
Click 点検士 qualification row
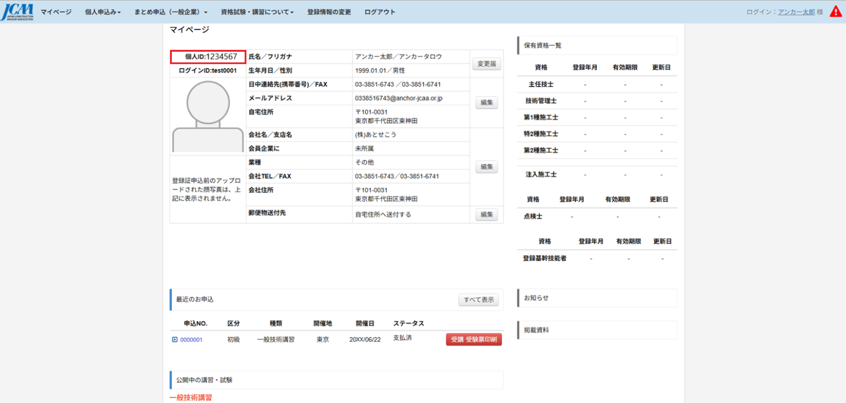click(597, 216)
